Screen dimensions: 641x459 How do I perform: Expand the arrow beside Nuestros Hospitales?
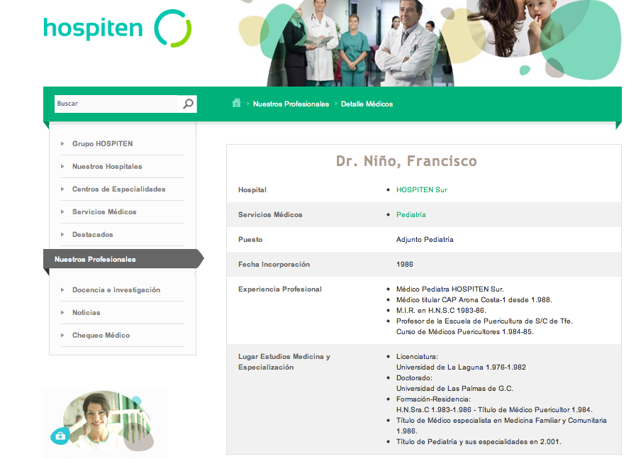[62, 167]
